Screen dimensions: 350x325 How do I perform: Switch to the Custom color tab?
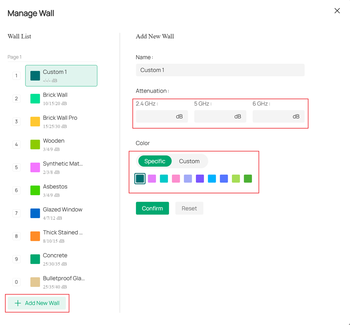pos(189,161)
